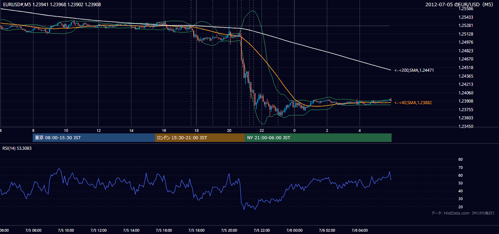499x234 pixels.
Task: Click the 7/5 10:00 bottom time label
Action: tap(66, 230)
